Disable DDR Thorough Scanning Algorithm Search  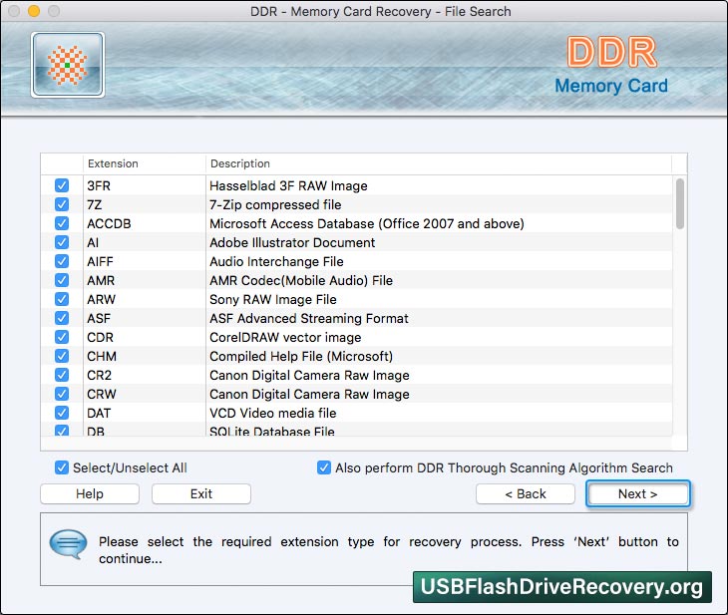(x=324, y=467)
